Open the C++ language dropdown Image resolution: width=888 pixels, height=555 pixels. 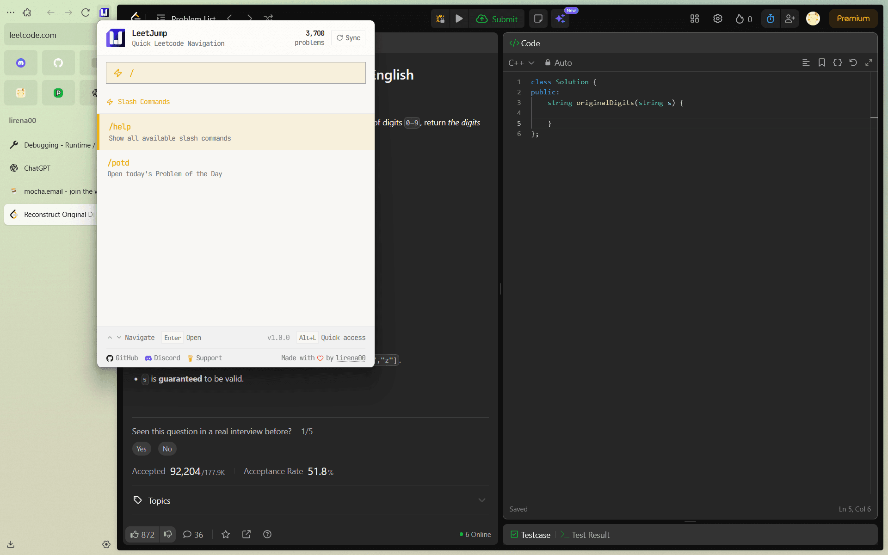click(x=521, y=62)
